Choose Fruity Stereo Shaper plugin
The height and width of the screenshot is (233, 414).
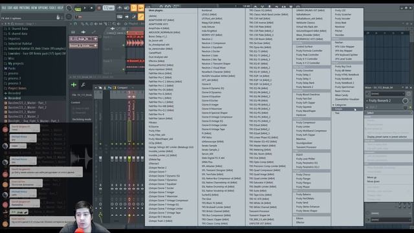(x=307, y=211)
